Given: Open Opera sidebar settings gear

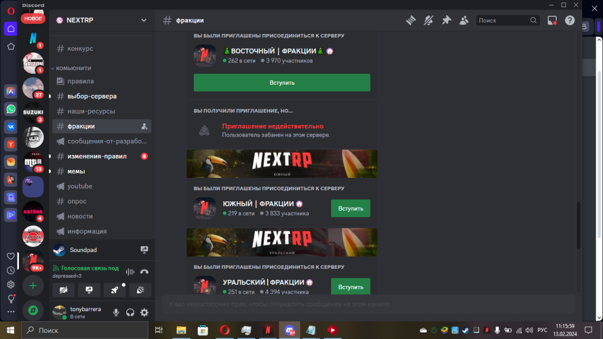Looking at the screenshot, I should click(x=11, y=284).
